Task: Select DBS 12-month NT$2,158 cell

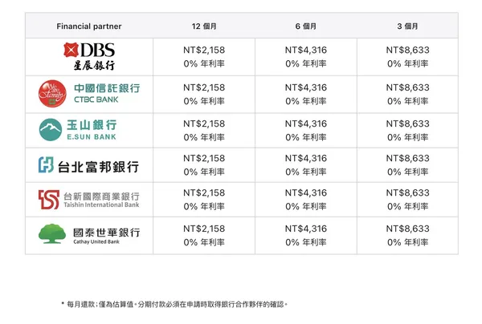Action: click(x=204, y=50)
